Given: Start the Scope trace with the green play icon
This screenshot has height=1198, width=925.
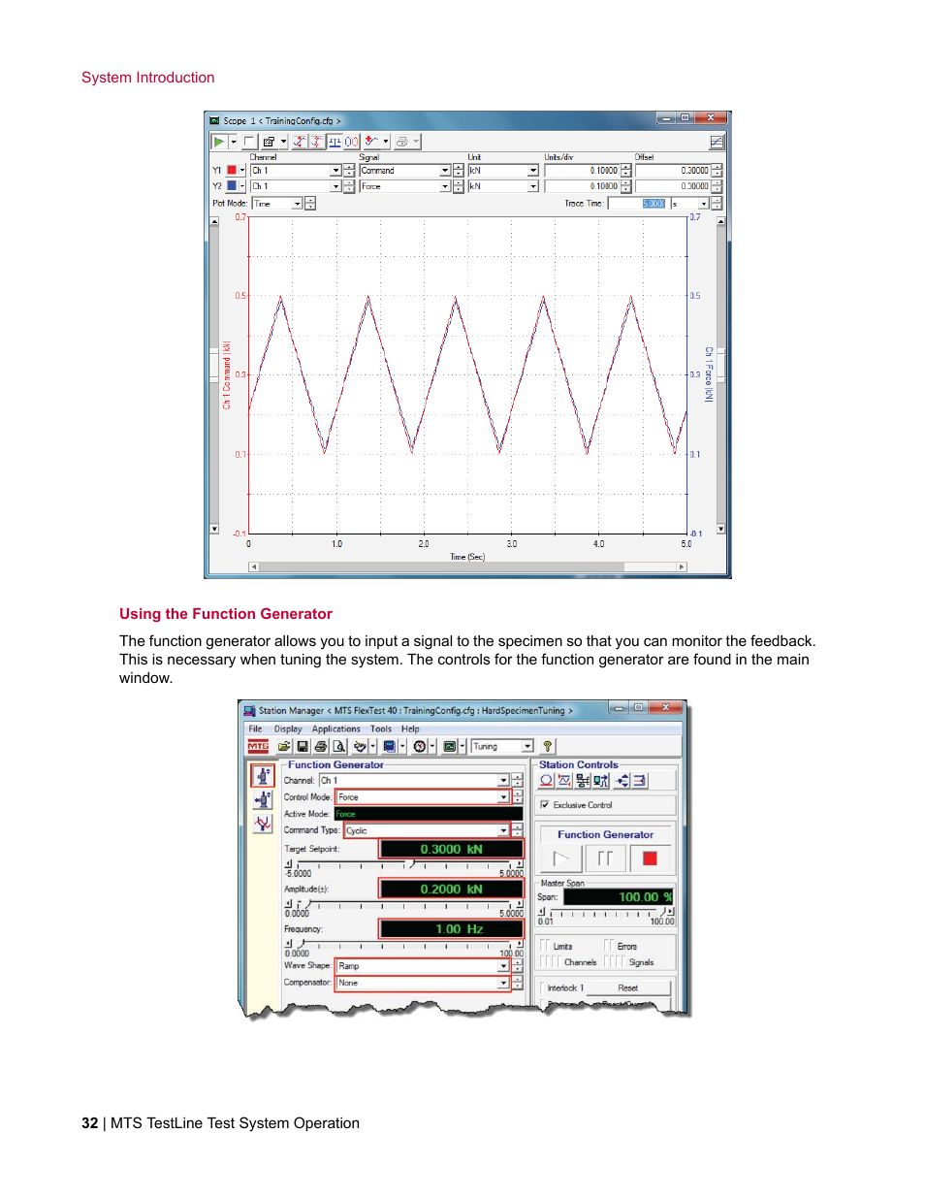Looking at the screenshot, I should click(x=219, y=142).
